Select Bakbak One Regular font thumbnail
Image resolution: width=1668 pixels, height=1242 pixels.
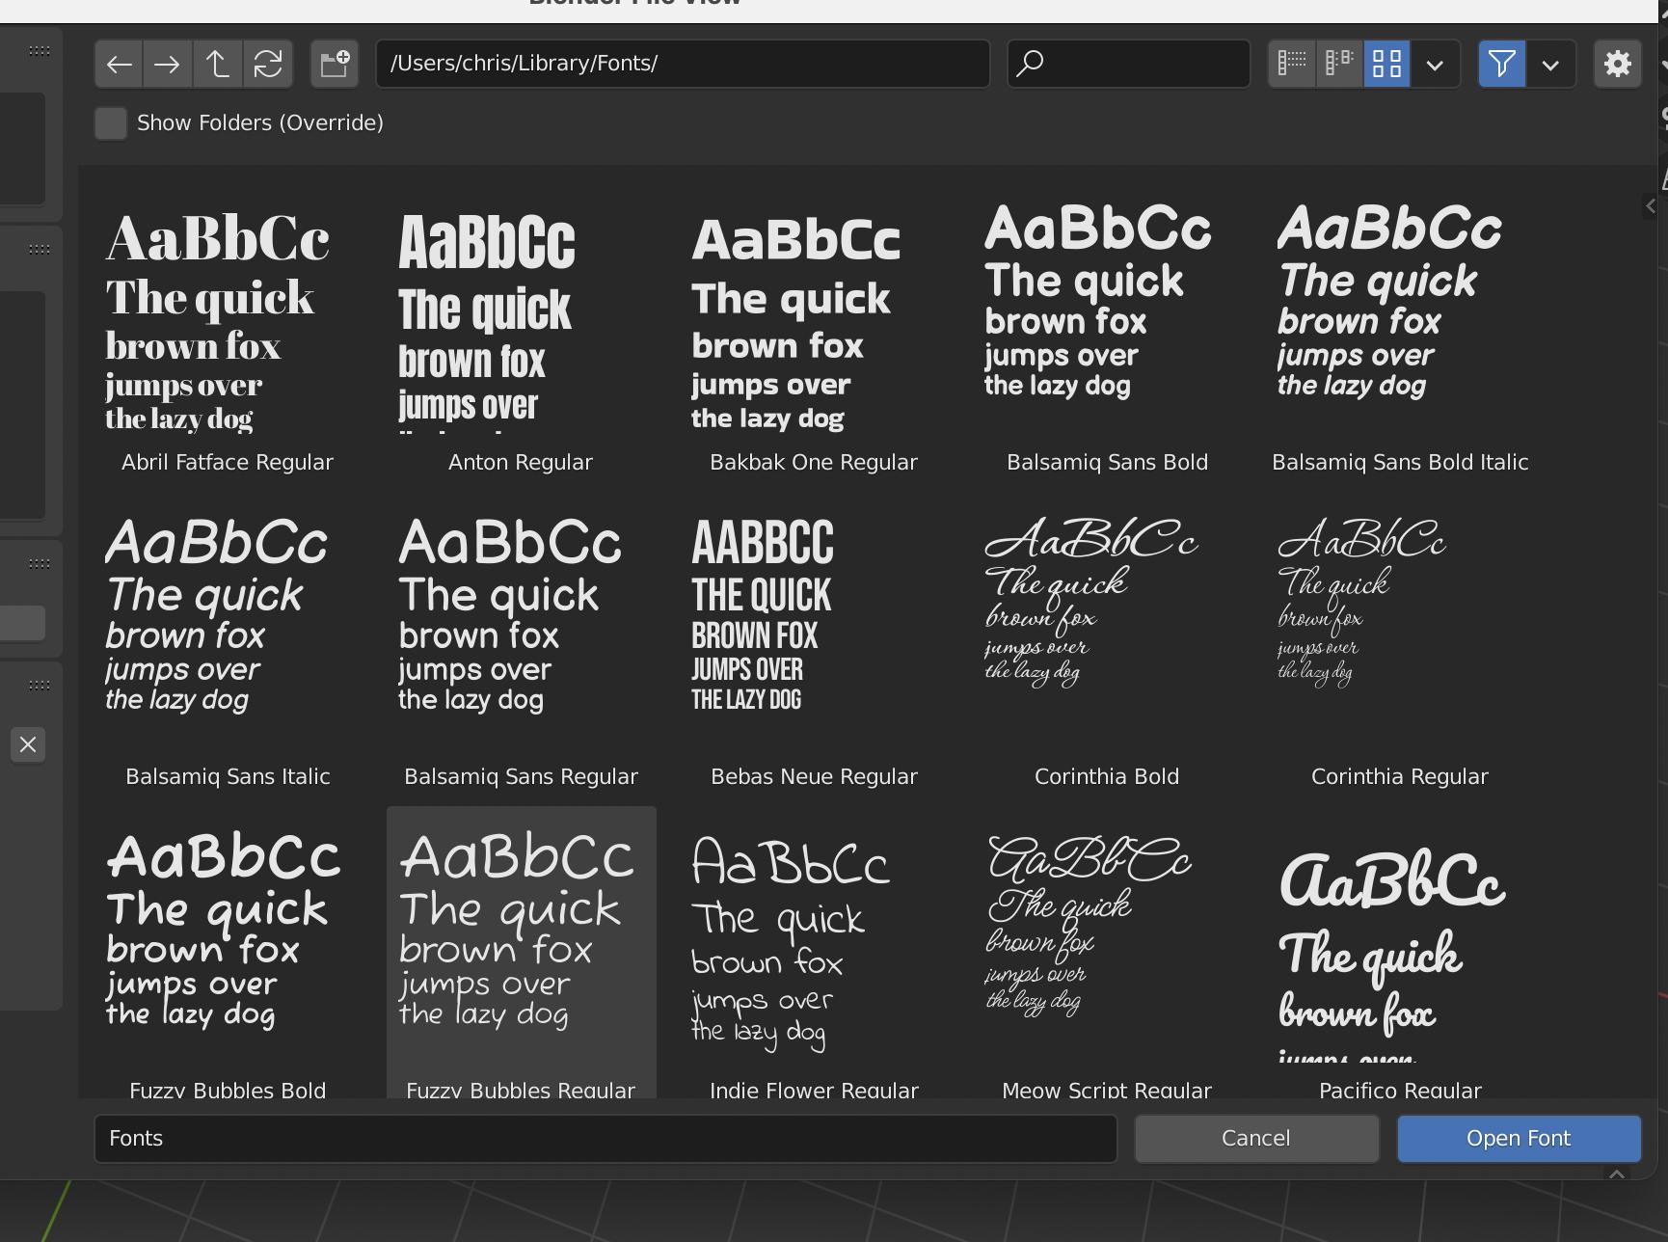(814, 333)
